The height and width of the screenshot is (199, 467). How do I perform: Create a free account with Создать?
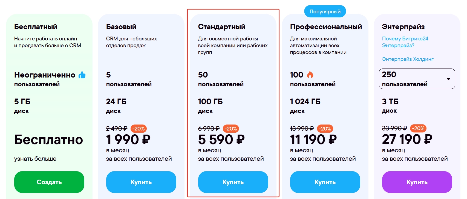point(49,182)
